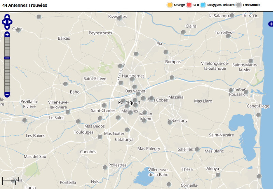Select the antenna marker below Canet-Plage

(259, 115)
